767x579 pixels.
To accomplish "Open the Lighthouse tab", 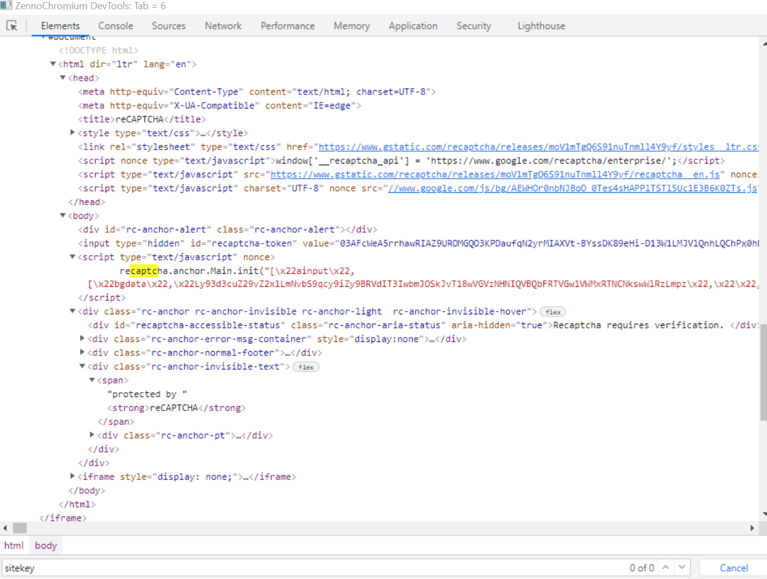I will tap(542, 25).
